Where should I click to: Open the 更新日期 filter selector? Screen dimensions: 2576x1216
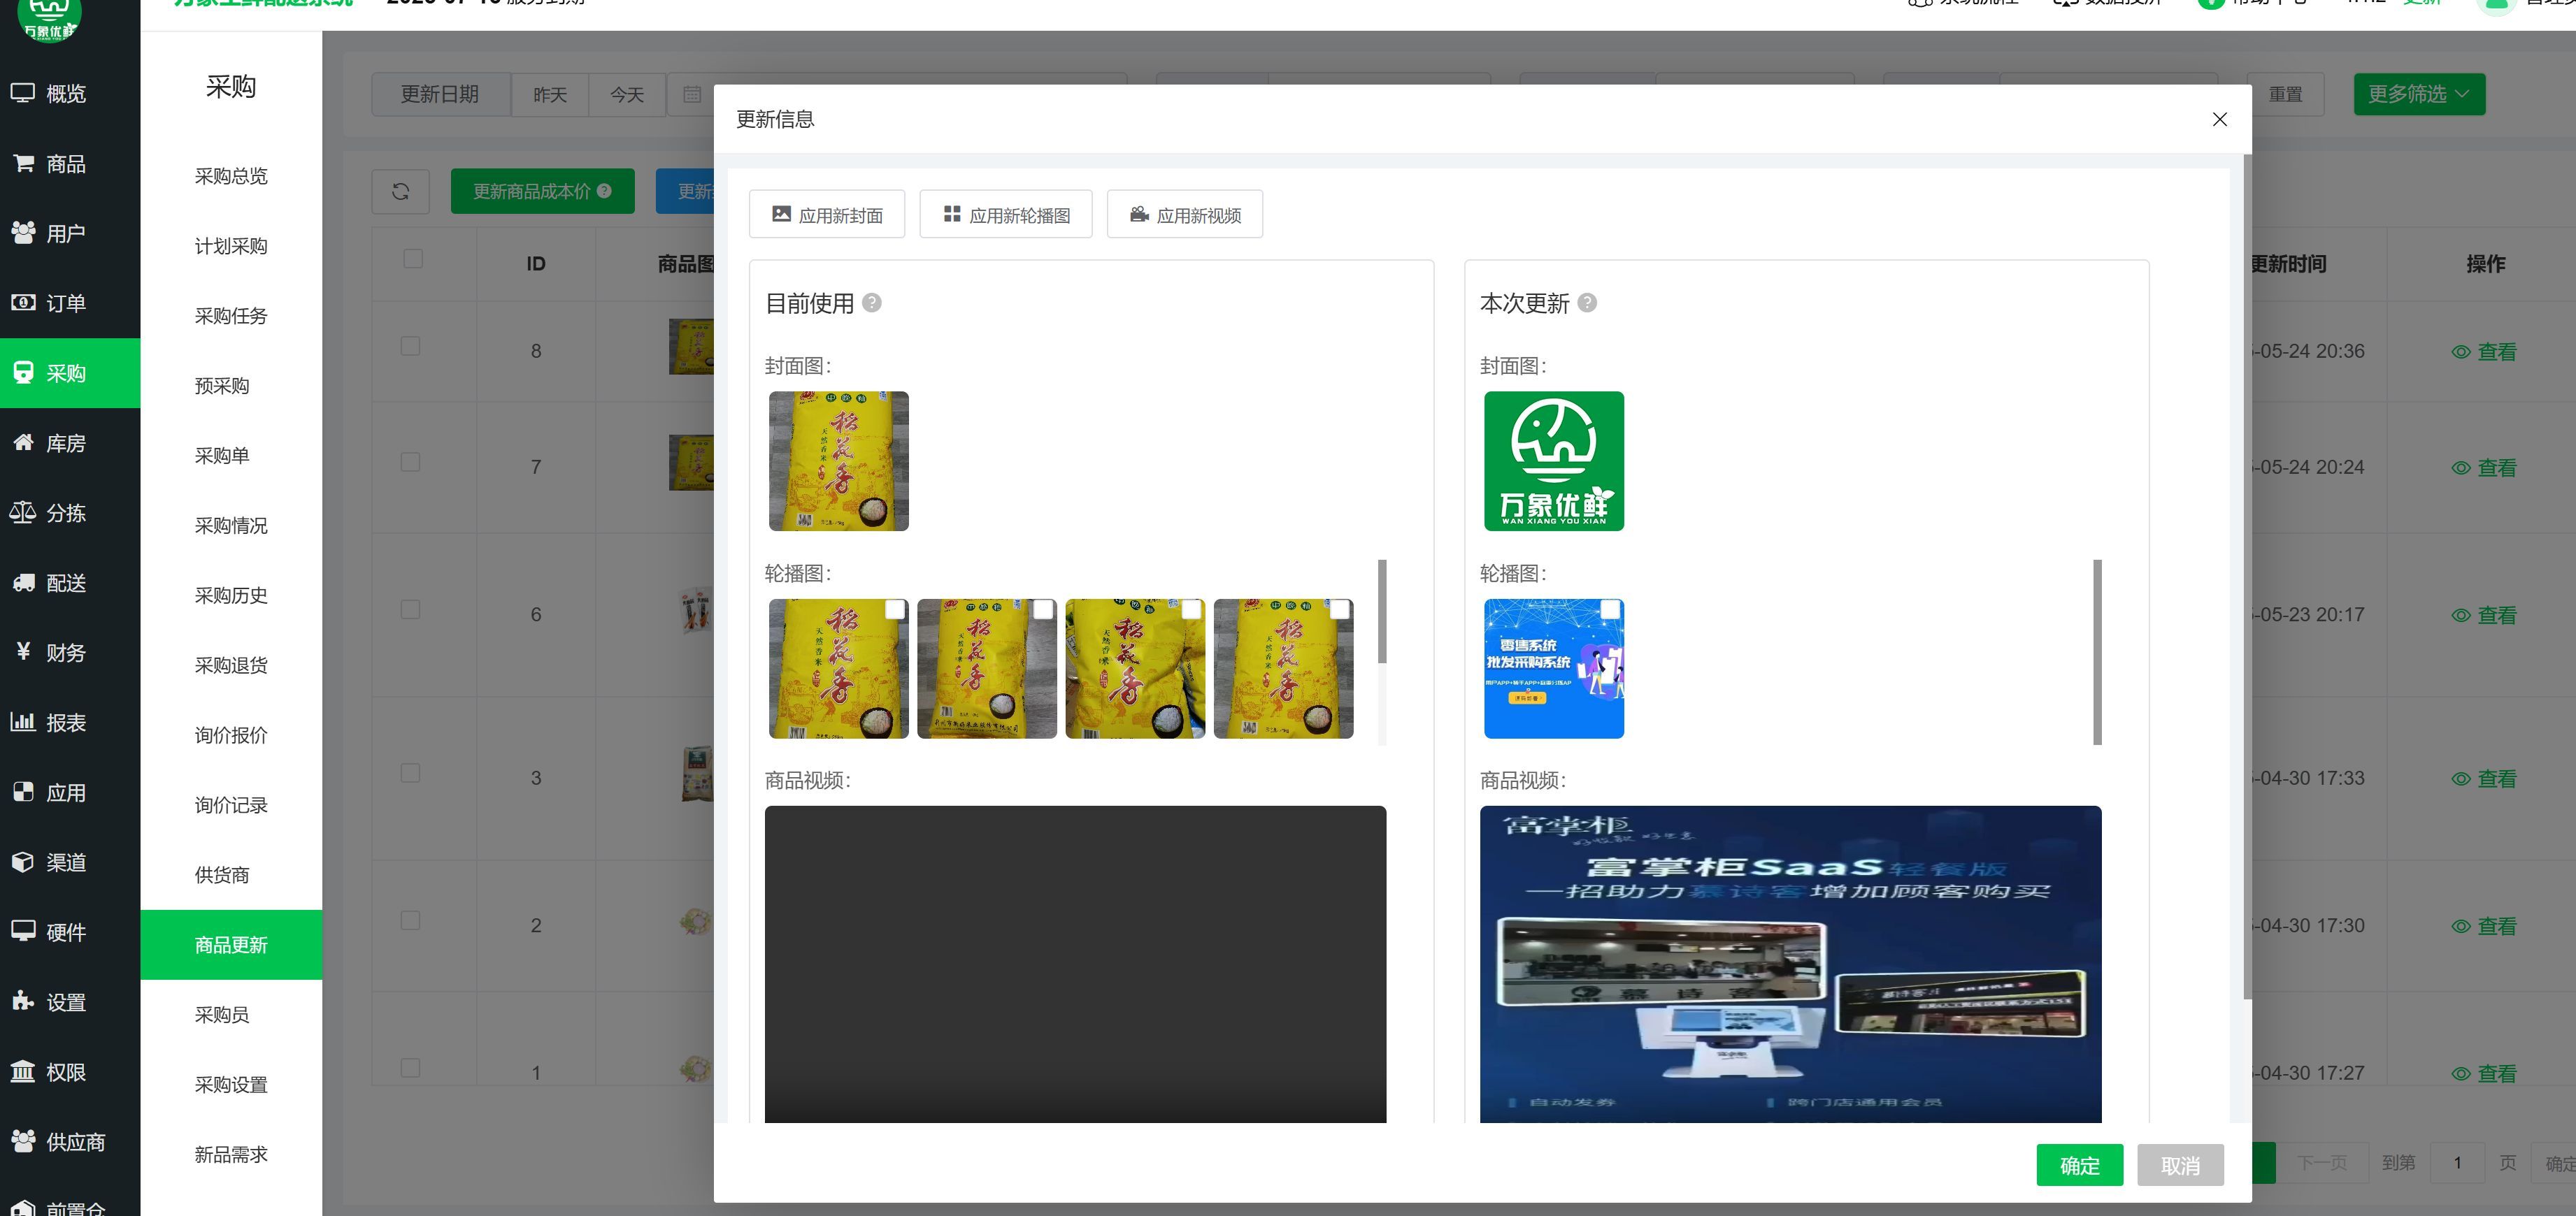(440, 94)
